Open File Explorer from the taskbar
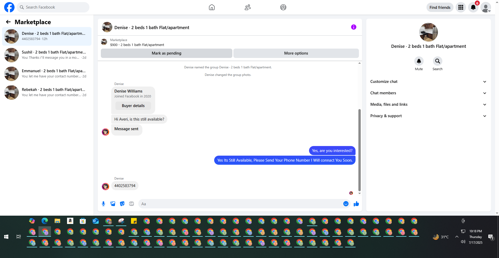Image resolution: width=499 pixels, height=258 pixels. (x=57, y=221)
